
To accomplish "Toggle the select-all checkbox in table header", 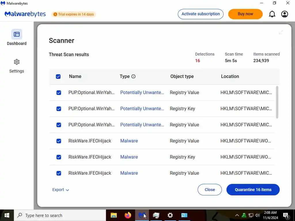I will click(58, 77).
